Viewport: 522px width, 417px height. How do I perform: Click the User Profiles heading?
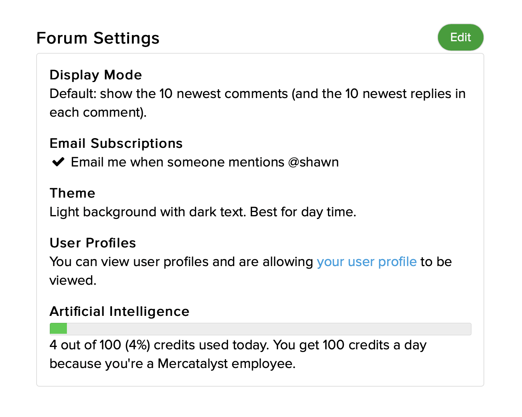(93, 243)
